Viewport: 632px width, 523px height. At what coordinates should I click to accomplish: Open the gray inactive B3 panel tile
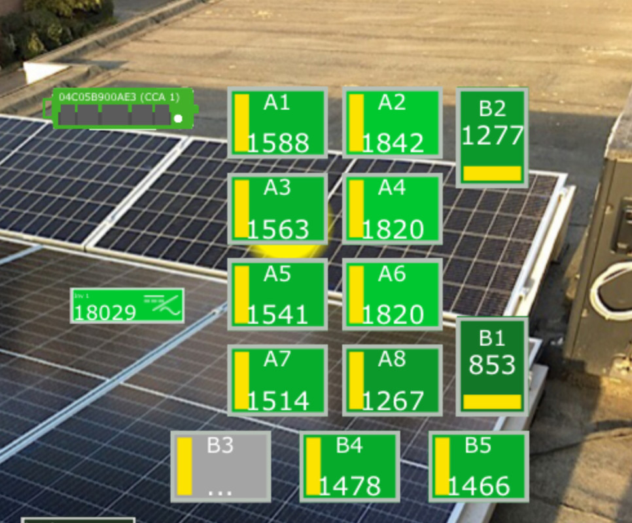click(221, 467)
